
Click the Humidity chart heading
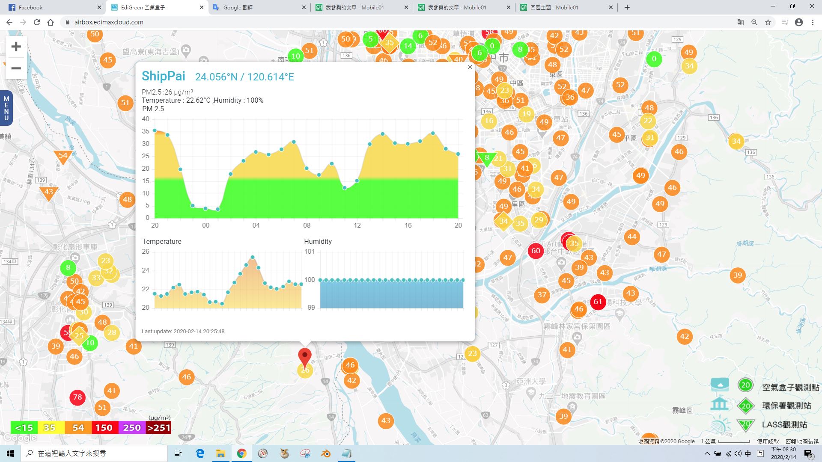pyautogui.click(x=318, y=242)
